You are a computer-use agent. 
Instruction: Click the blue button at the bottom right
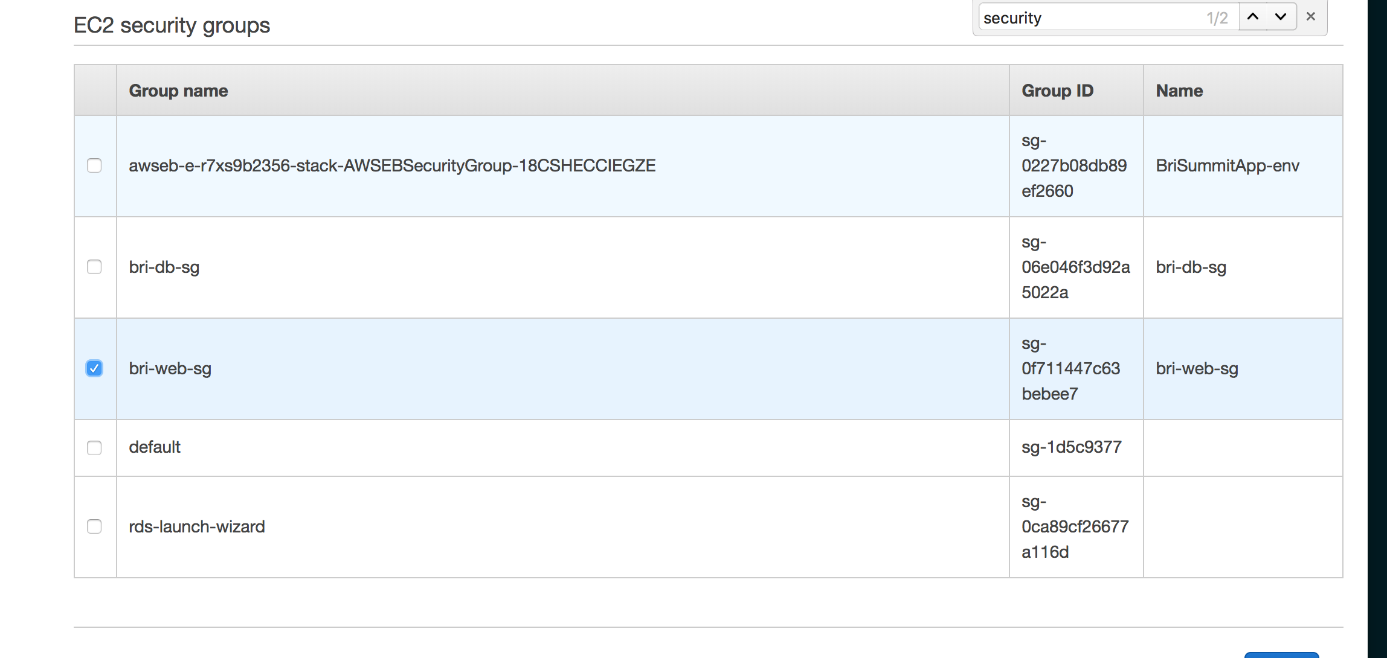[1281, 655]
